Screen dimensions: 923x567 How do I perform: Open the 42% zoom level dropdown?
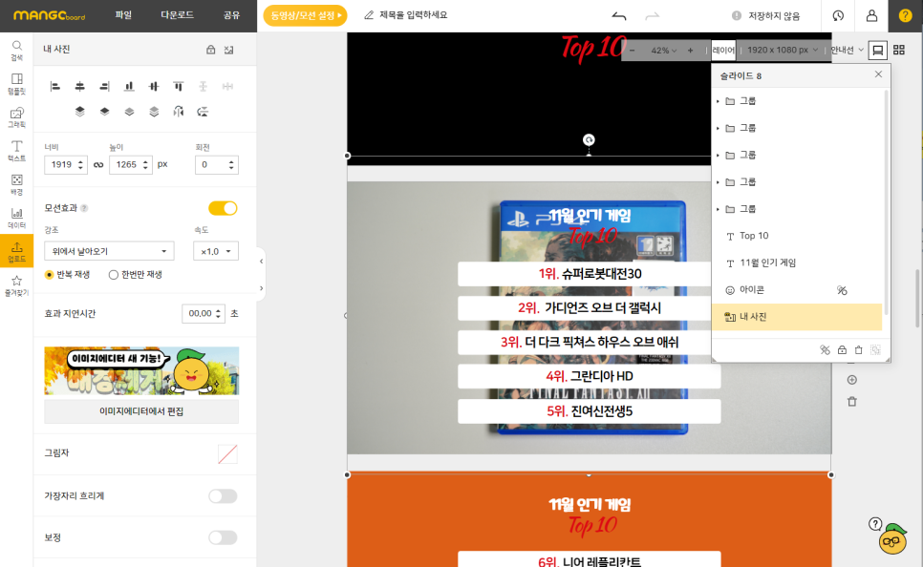click(663, 51)
